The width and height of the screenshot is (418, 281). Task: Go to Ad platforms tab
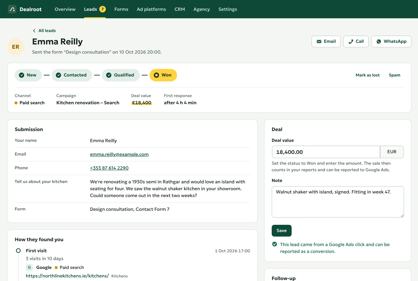[x=151, y=9]
